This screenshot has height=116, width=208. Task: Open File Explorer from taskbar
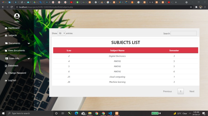pos(90,113)
